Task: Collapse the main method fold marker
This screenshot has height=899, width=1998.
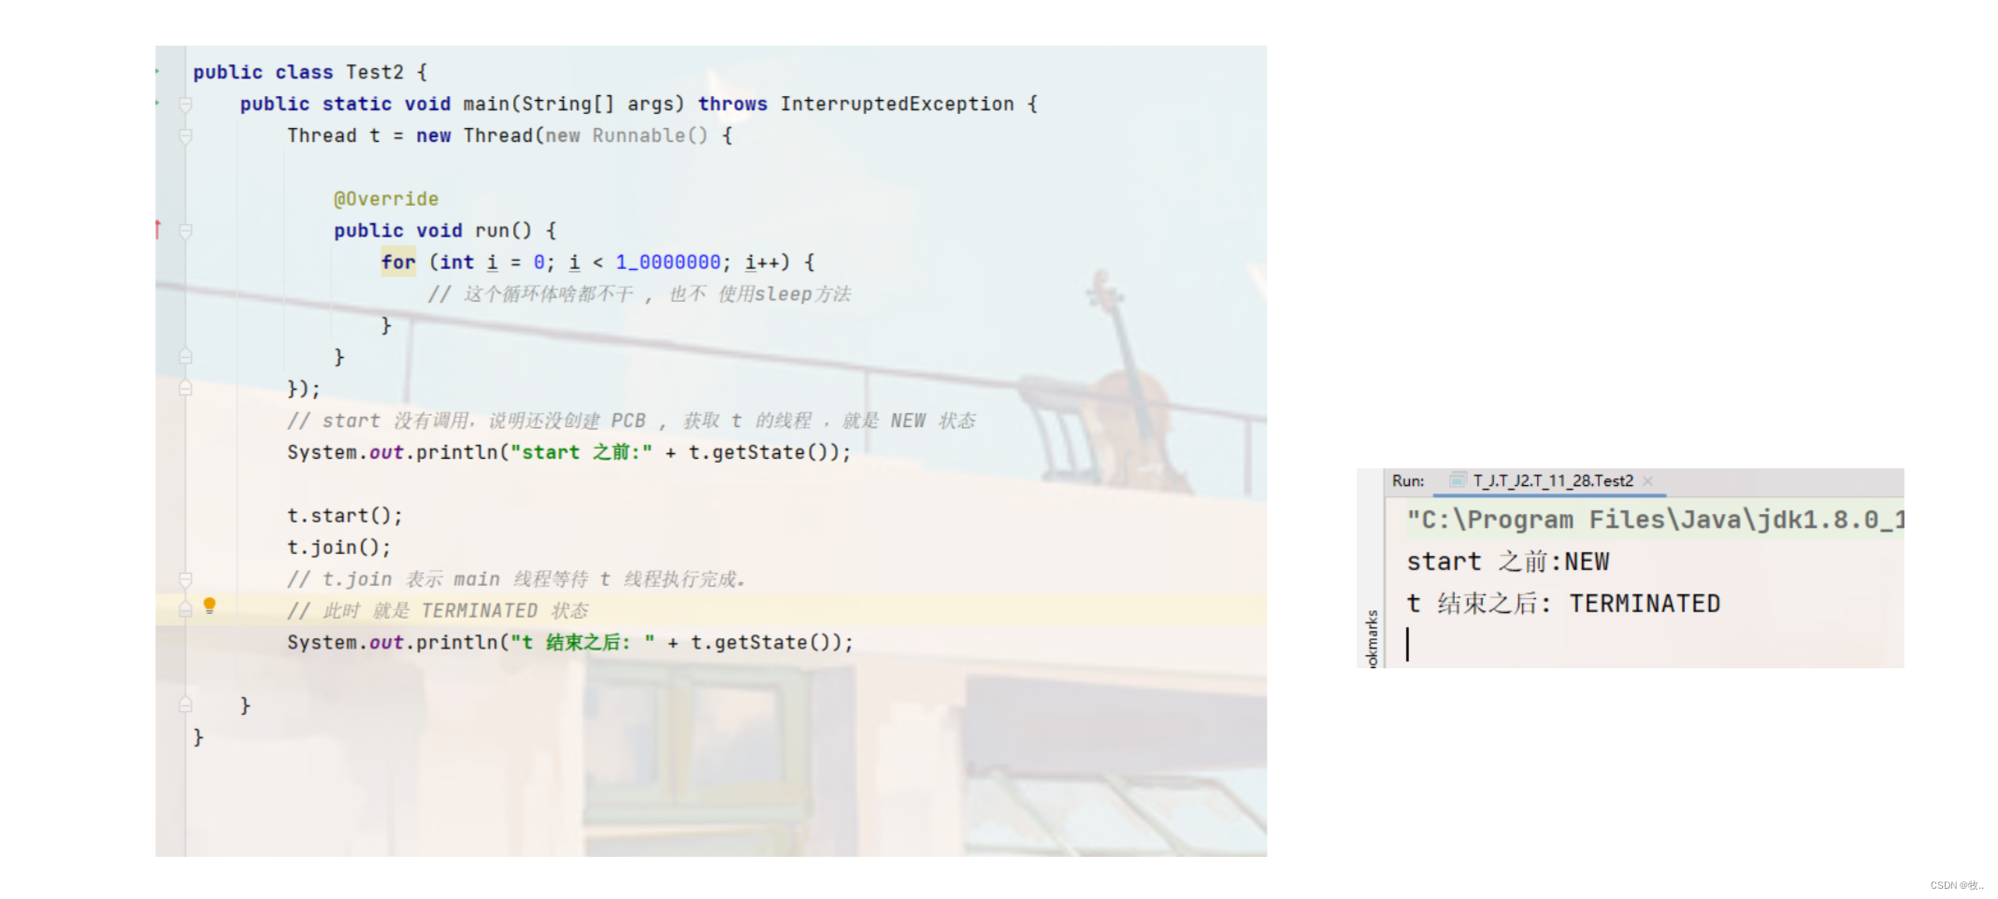Action: pyautogui.click(x=185, y=105)
